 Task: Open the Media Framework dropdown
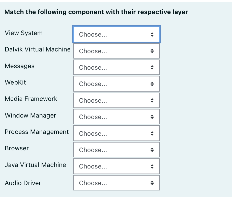click(116, 100)
